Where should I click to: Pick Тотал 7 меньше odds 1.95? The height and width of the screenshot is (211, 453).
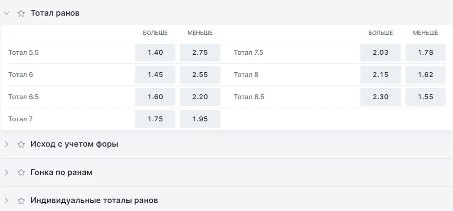pos(200,119)
